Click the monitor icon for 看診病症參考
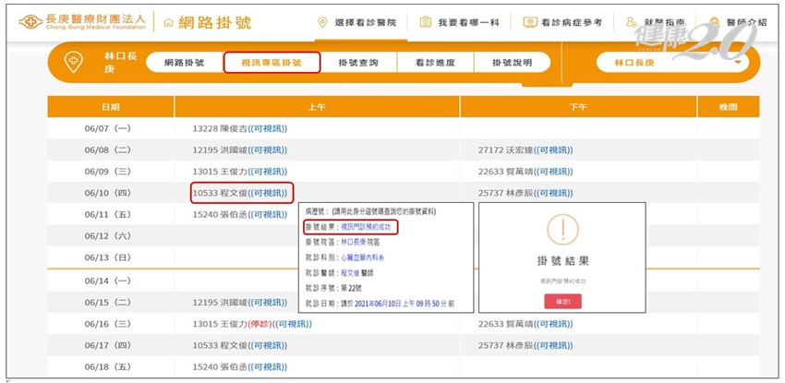This screenshot has width=785, height=383. tap(530, 22)
